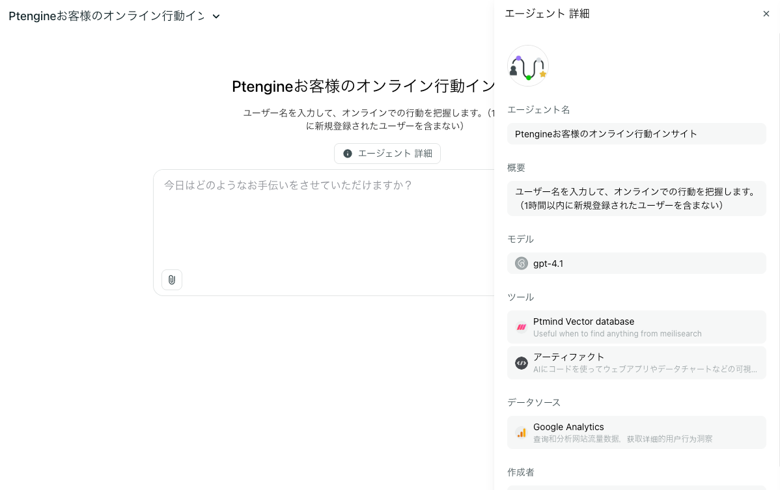Click the info icon beside エージェント 詳細
The width and height of the screenshot is (780, 490).
pos(348,154)
